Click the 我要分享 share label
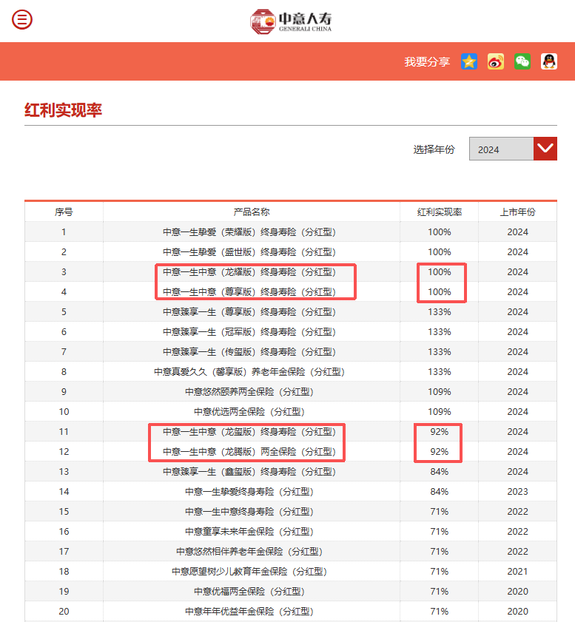This screenshot has height=622, width=575. point(427,61)
